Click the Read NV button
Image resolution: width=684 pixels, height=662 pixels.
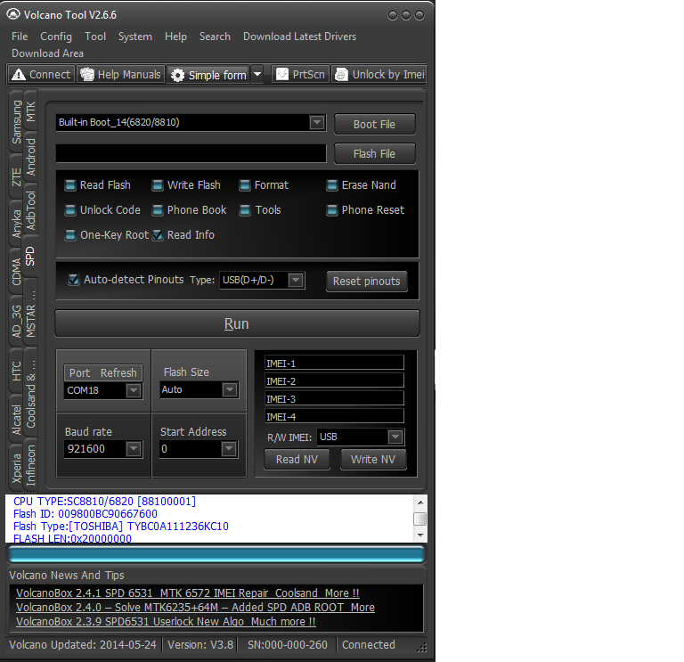[297, 460]
